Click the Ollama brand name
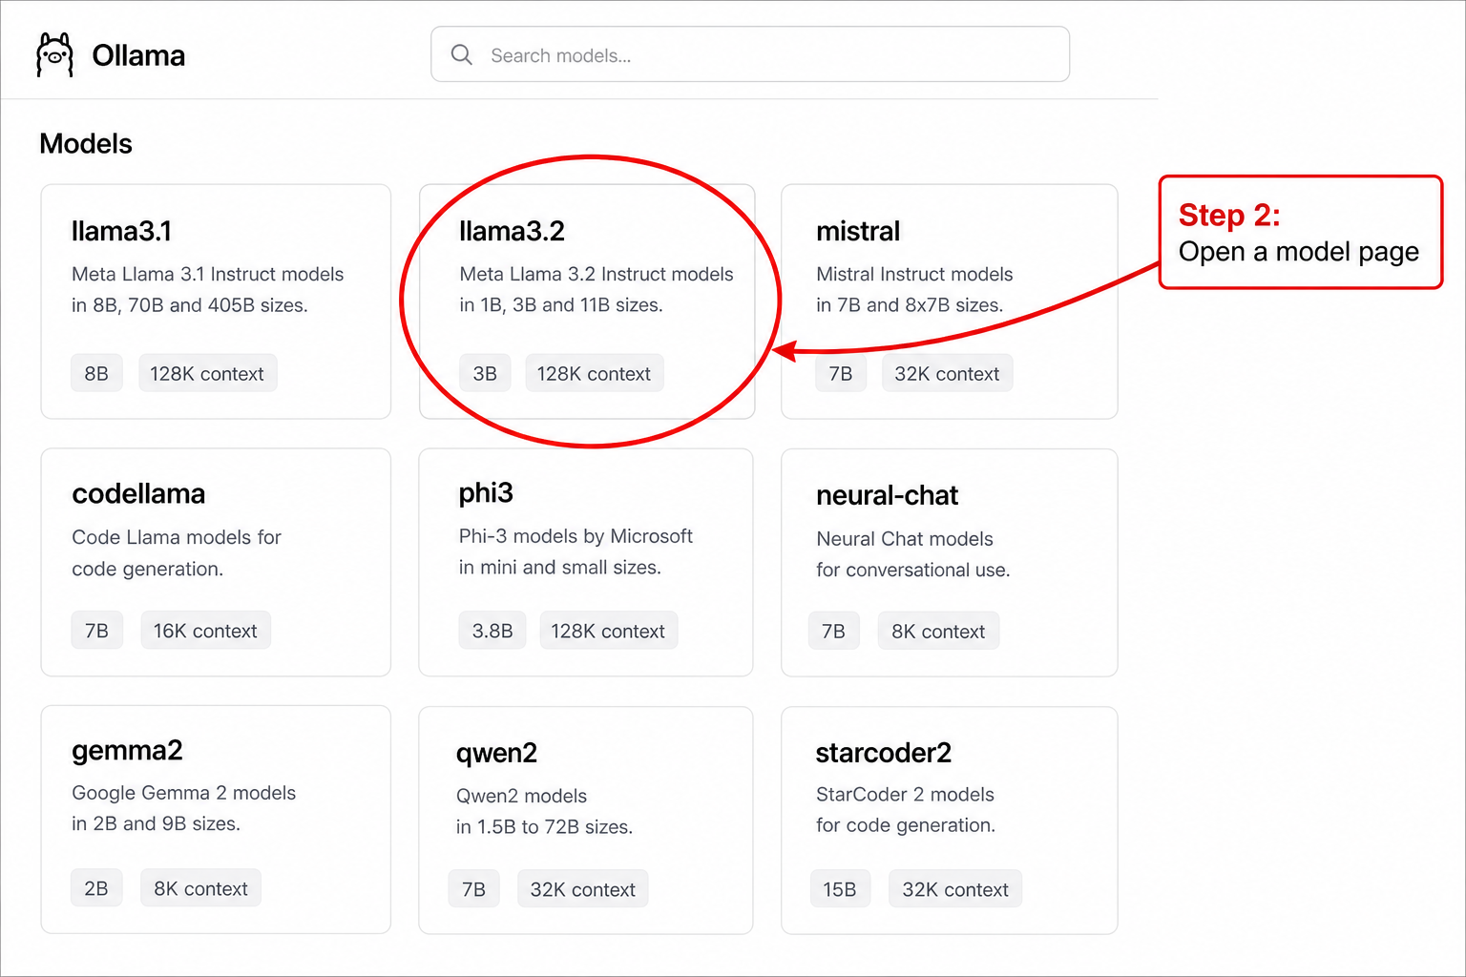Viewport: 1466px width, 977px height. (x=138, y=55)
